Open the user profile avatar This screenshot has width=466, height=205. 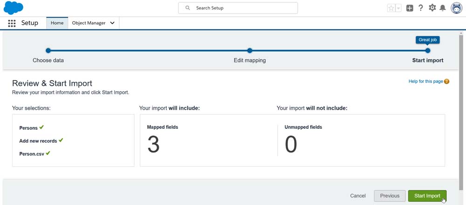[456, 8]
